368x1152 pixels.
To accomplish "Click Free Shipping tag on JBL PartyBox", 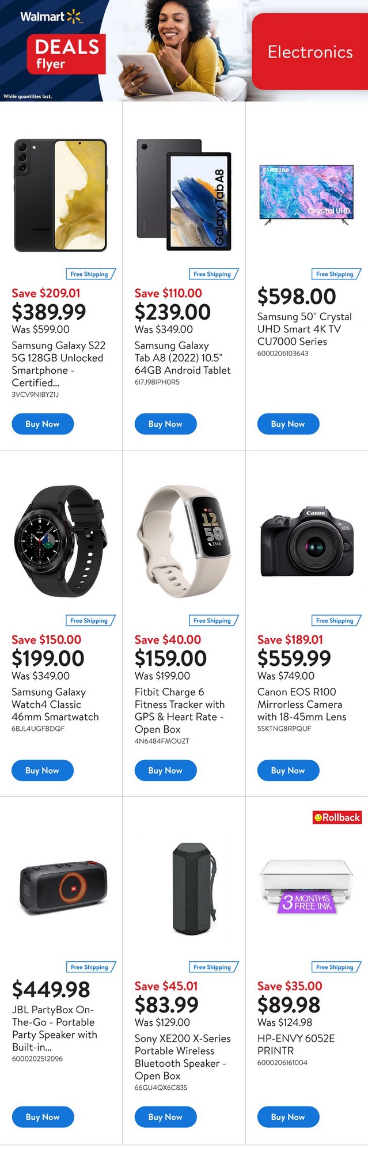I will point(90,967).
